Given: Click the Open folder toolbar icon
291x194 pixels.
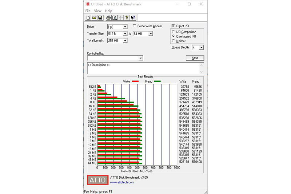Looking at the screenshot, I should pyautogui.click(x=94, y=17).
